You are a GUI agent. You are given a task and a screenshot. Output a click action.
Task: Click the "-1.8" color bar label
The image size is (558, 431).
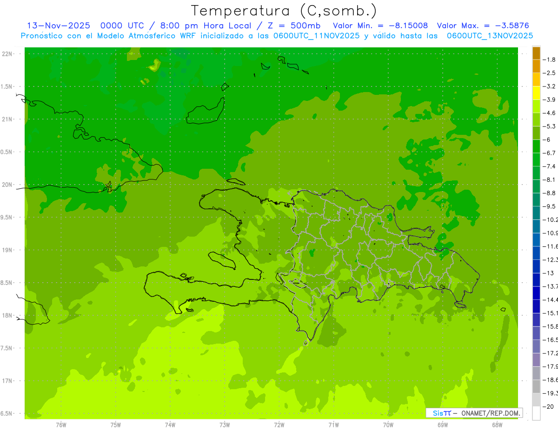(x=550, y=60)
